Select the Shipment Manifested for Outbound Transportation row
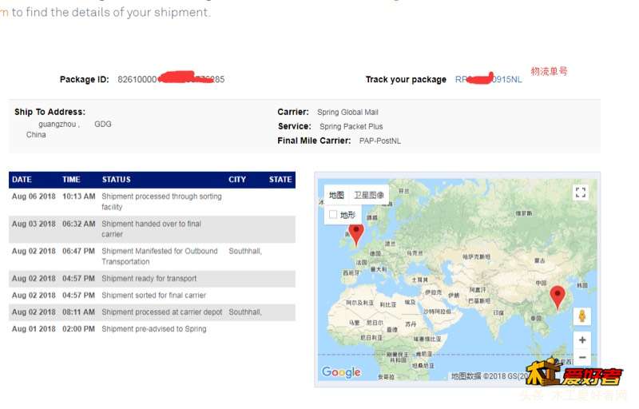This screenshot has height=409, width=639. click(152, 256)
